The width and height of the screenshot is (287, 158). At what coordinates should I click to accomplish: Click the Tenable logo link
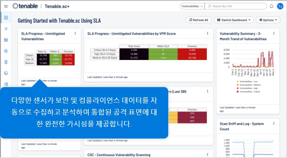coord(25,6)
